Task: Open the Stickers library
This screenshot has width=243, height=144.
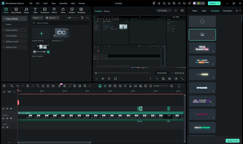Action: [72, 11]
